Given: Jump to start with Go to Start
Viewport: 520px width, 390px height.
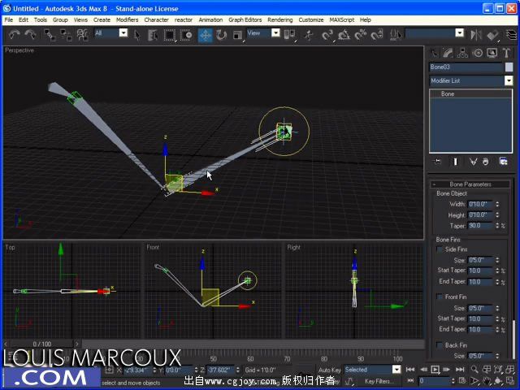Looking at the screenshot, I should tap(410, 369).
